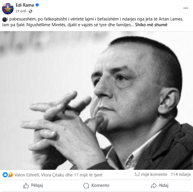
Task: Expand the post with Shiko më shumë
Action: point(151,25)
